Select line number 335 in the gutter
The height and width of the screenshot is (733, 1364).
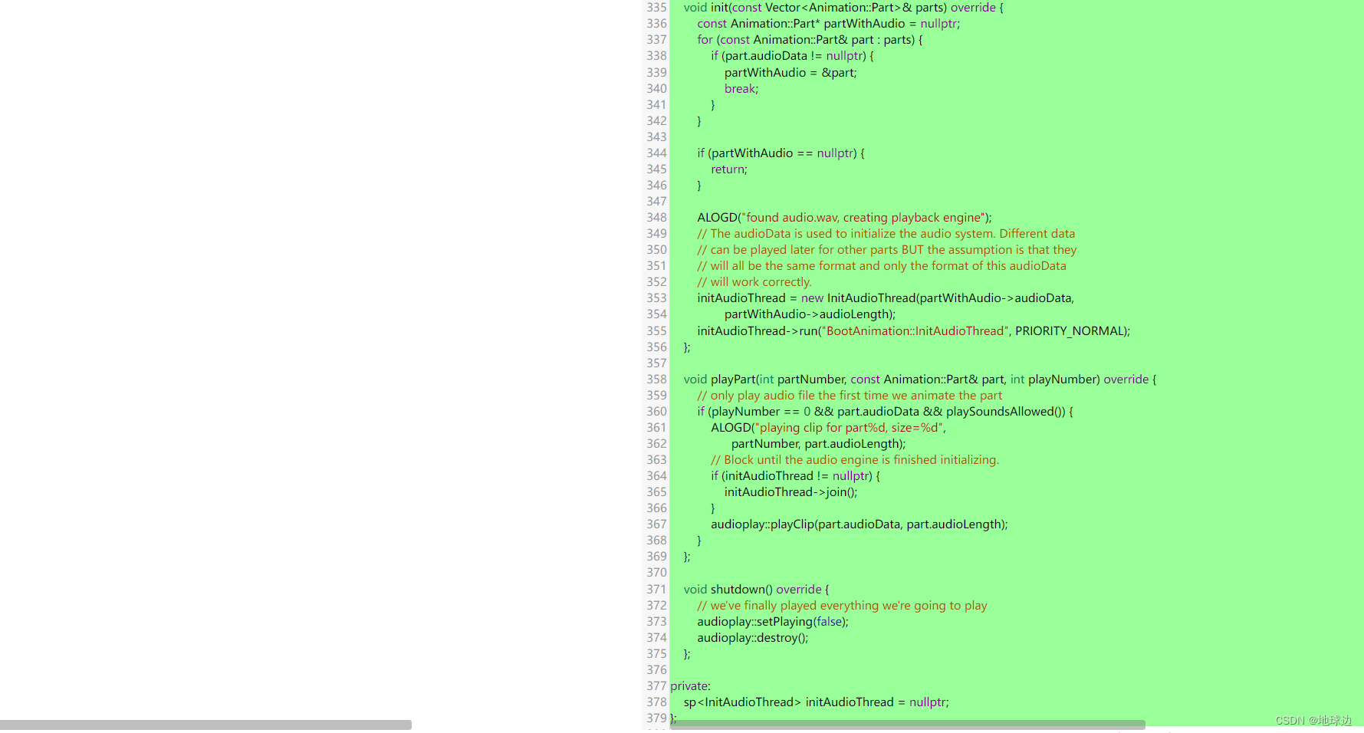(x=656, y=7)
